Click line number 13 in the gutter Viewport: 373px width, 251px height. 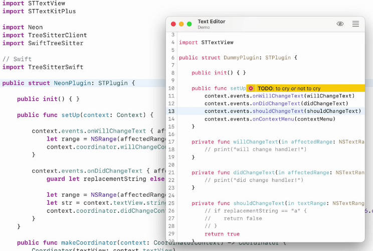pyautogui.click(x=171, y=111)
